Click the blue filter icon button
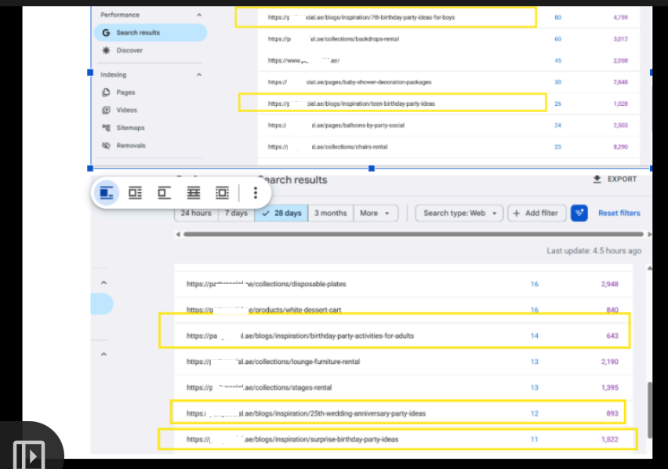Screen dimensions: 668x469 tap(579, 213)
